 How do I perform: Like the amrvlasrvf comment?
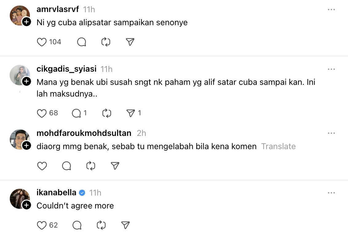pyautogui.click(x=42, y=42)
